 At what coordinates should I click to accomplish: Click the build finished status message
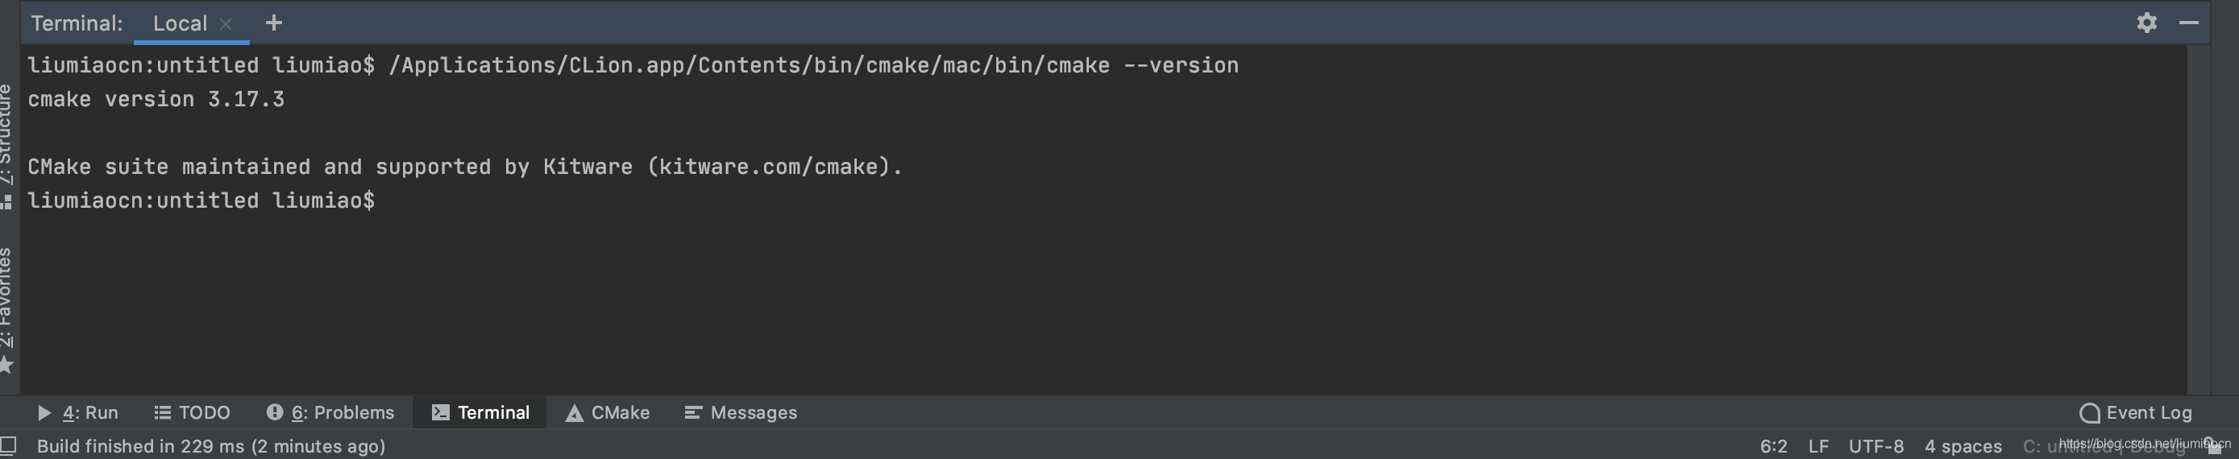tap(210, 446)
